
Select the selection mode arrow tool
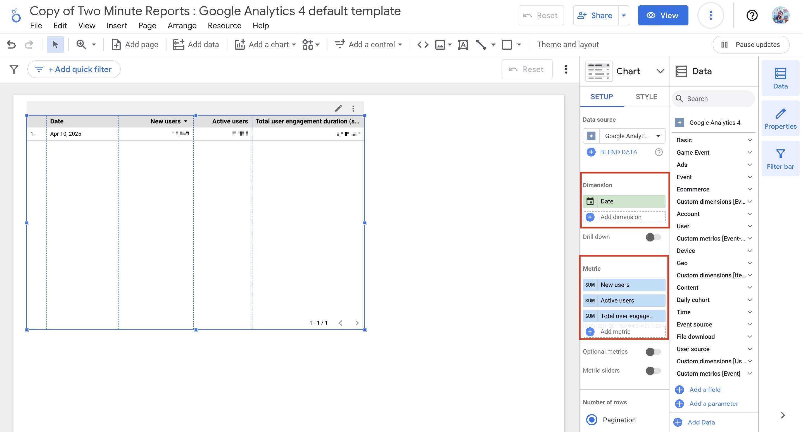(55, 45)
